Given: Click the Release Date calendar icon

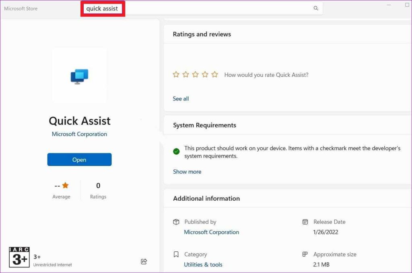Looking at the screenshot, I should tap(305, 222).
